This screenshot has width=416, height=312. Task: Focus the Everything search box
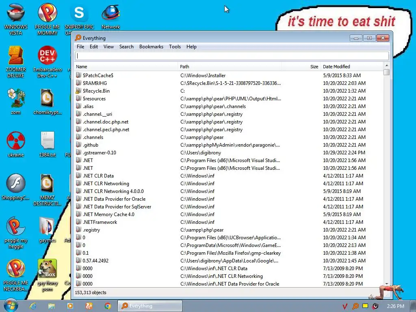coord(232,56)
